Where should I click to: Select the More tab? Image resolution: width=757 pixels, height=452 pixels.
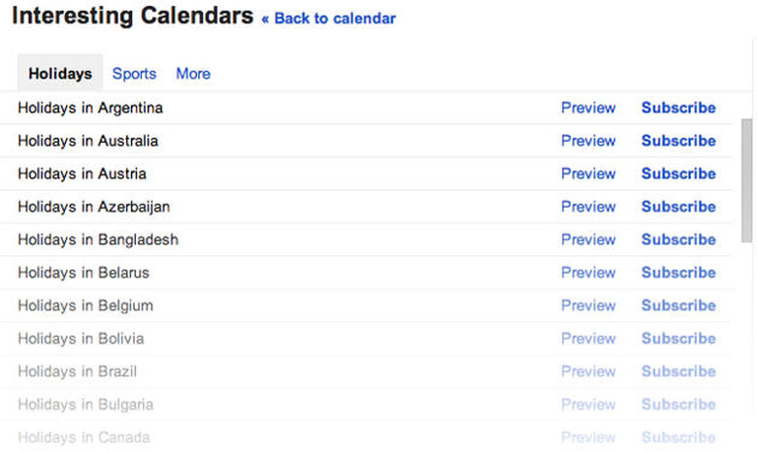click(193, 74)
